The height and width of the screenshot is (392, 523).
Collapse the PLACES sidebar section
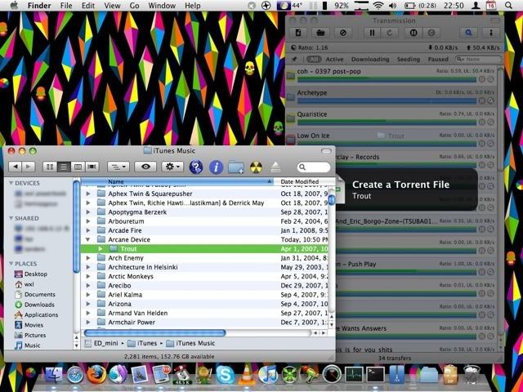[x=11, y=264]
